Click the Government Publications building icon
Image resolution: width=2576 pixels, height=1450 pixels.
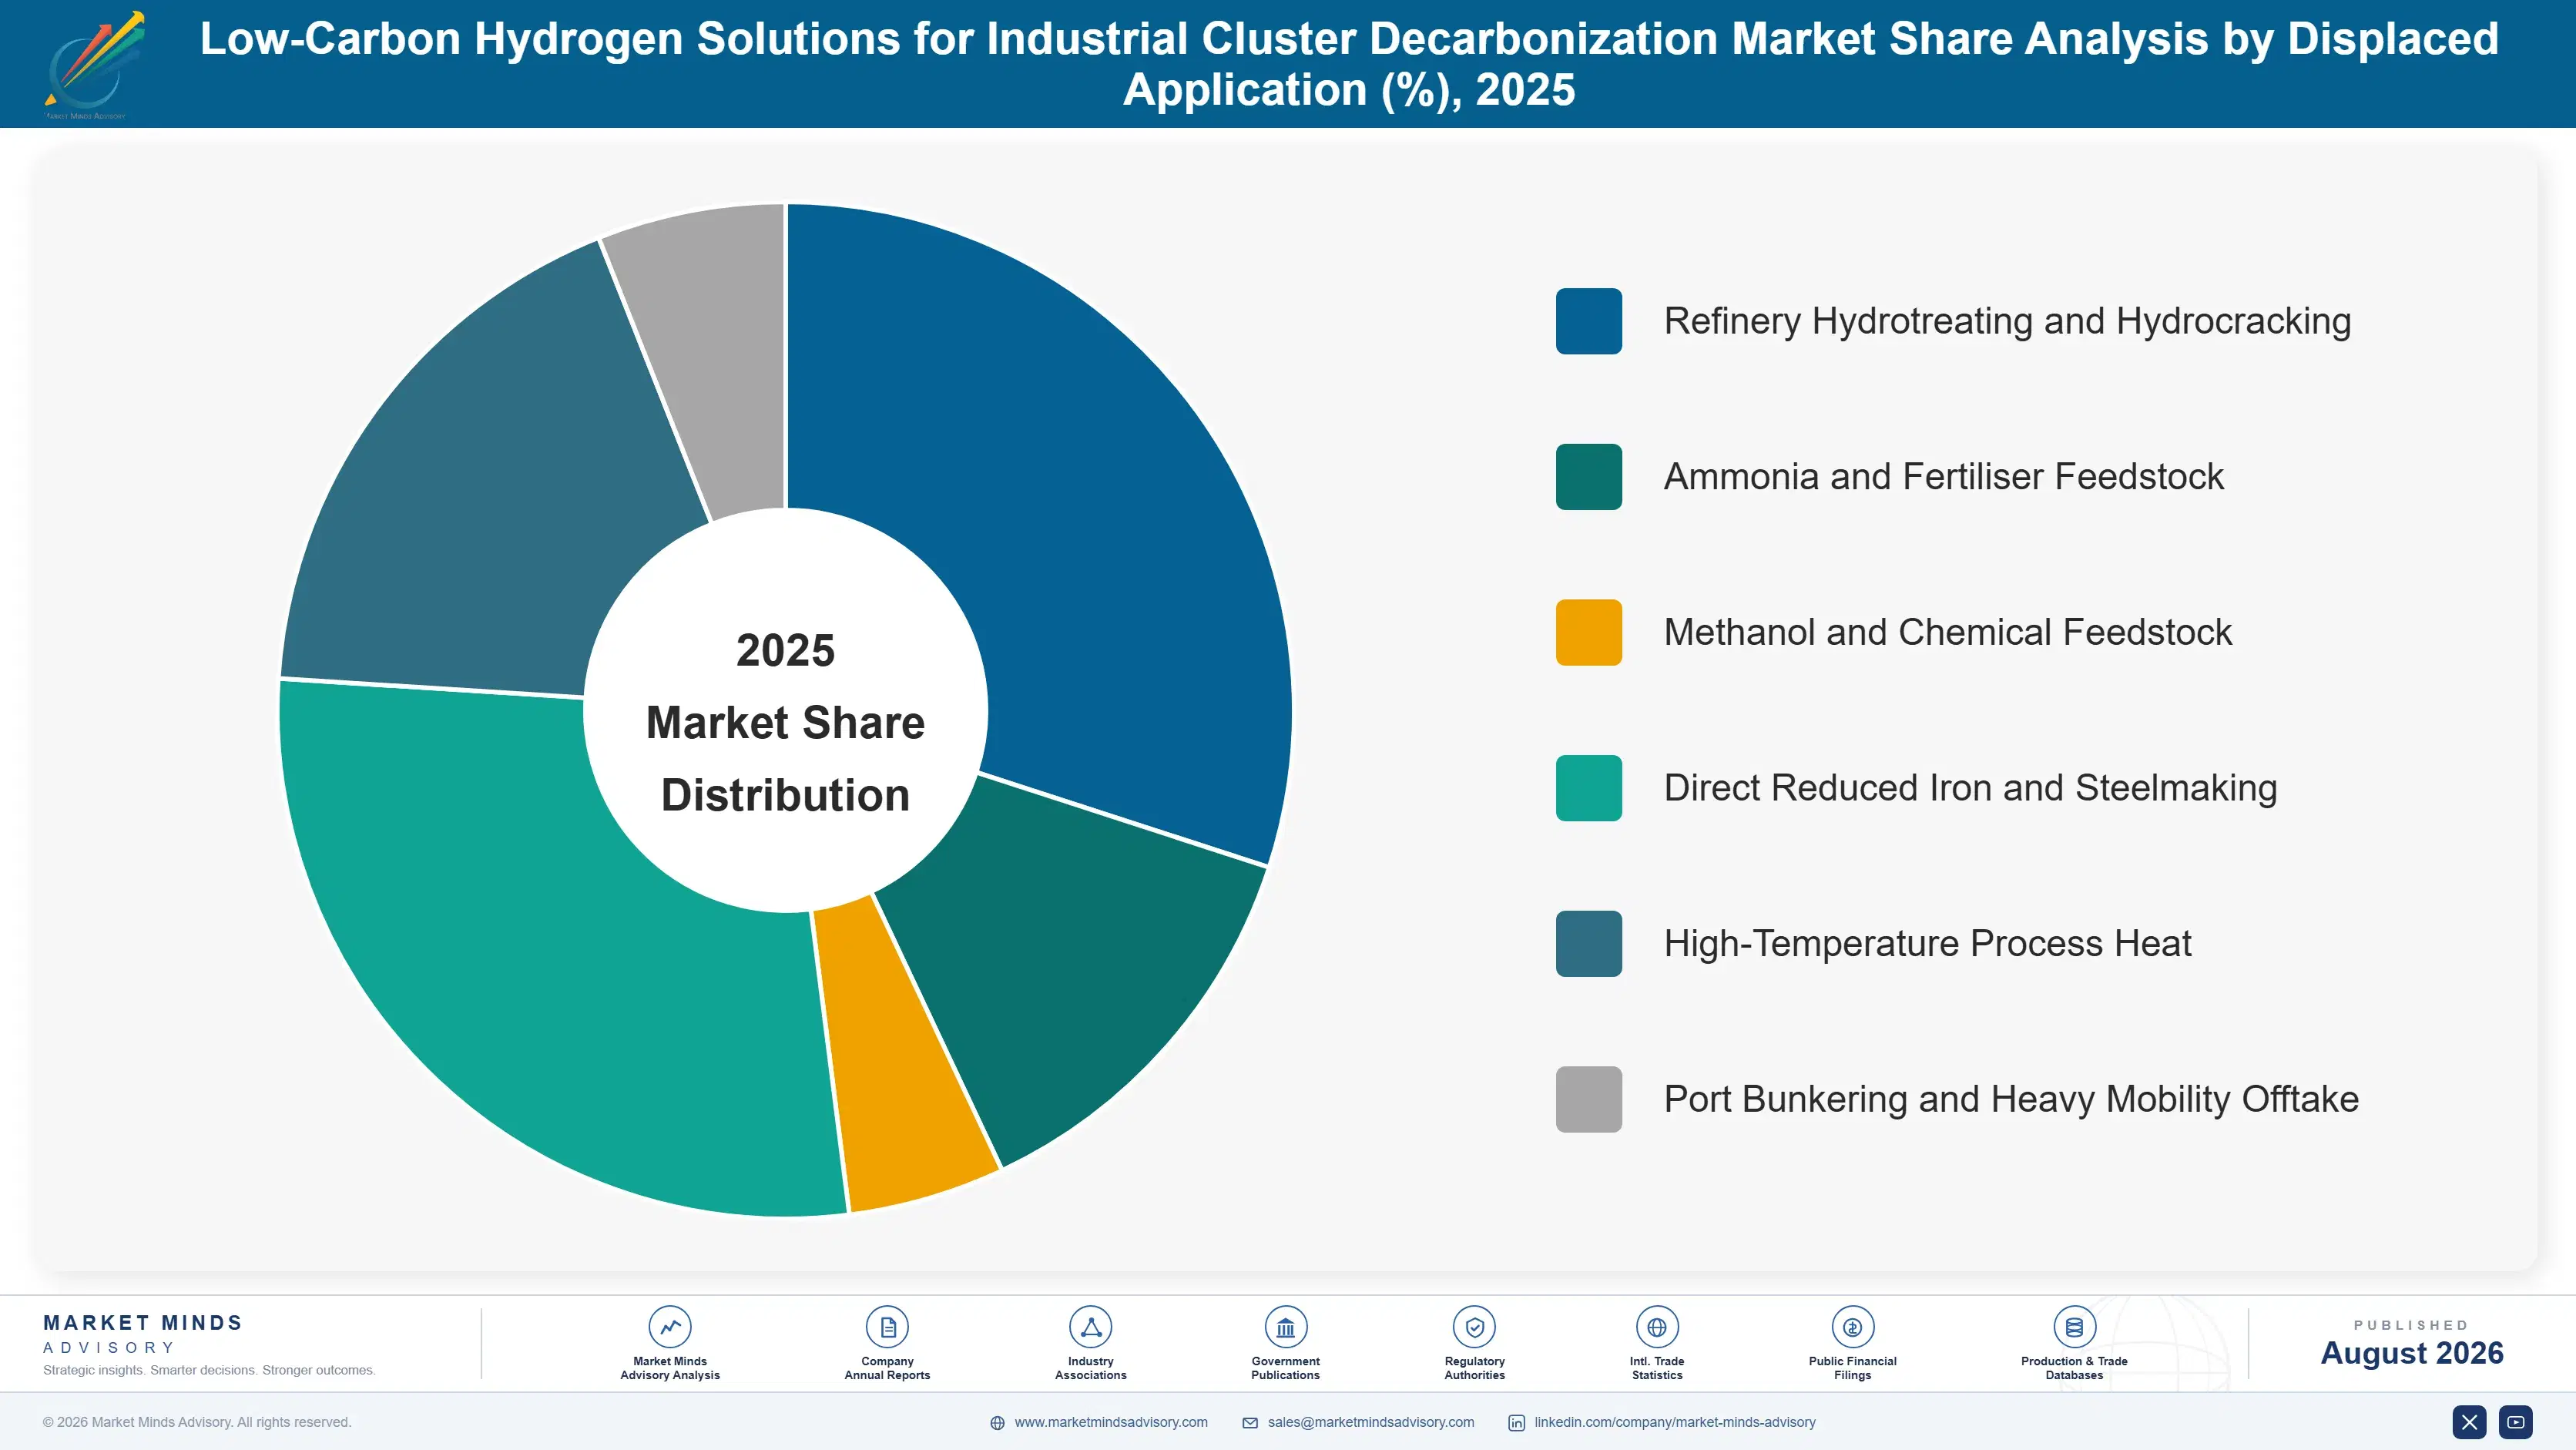(1285, 1327)
